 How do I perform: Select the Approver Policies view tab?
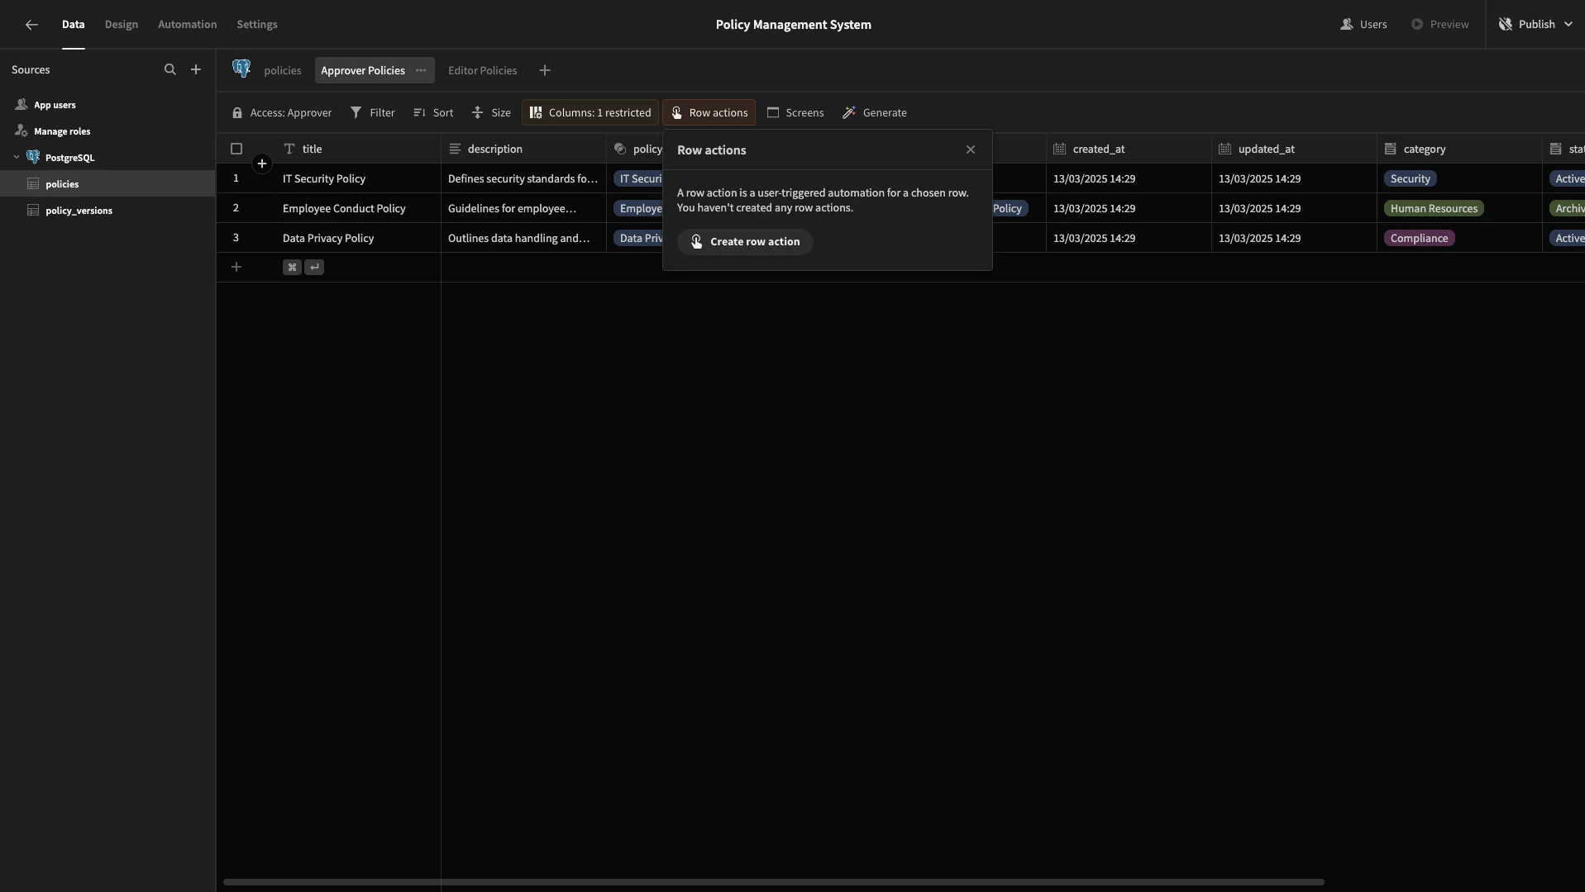(363, 70)
